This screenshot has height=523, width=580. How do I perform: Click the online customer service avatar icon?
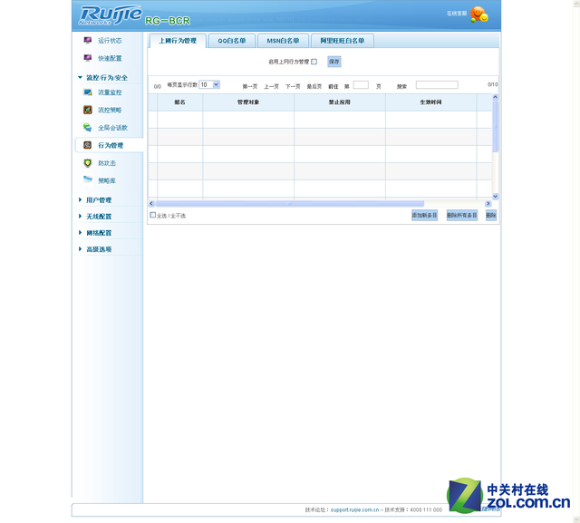(x=479, y=15)
